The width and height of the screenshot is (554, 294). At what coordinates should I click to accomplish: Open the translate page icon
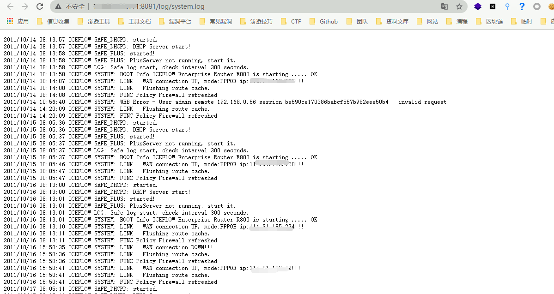click(444, 6)
